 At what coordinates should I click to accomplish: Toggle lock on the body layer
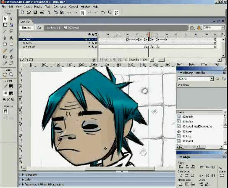(93, 43)
